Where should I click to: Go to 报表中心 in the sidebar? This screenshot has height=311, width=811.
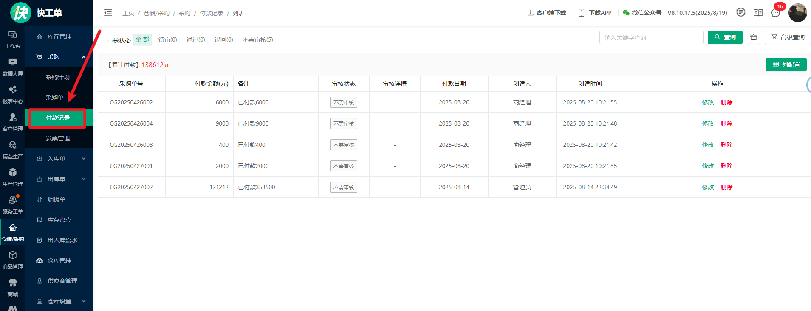(x=13, y=95)
